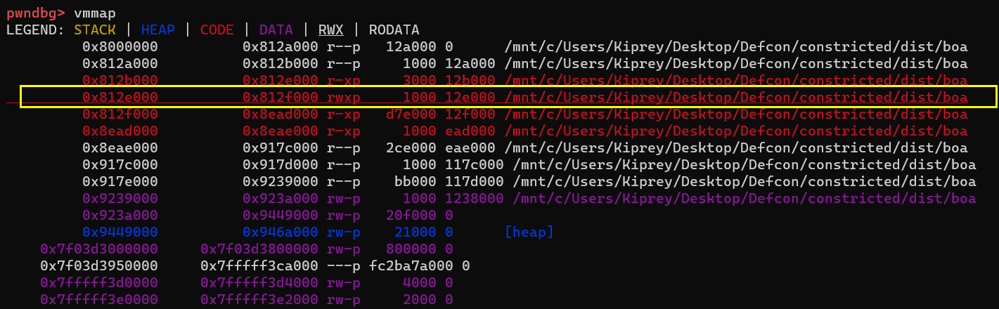Viewport: 999px width, 309px height.
Task: Click the underlined RWX legend label
Action: tap(330, 29)
